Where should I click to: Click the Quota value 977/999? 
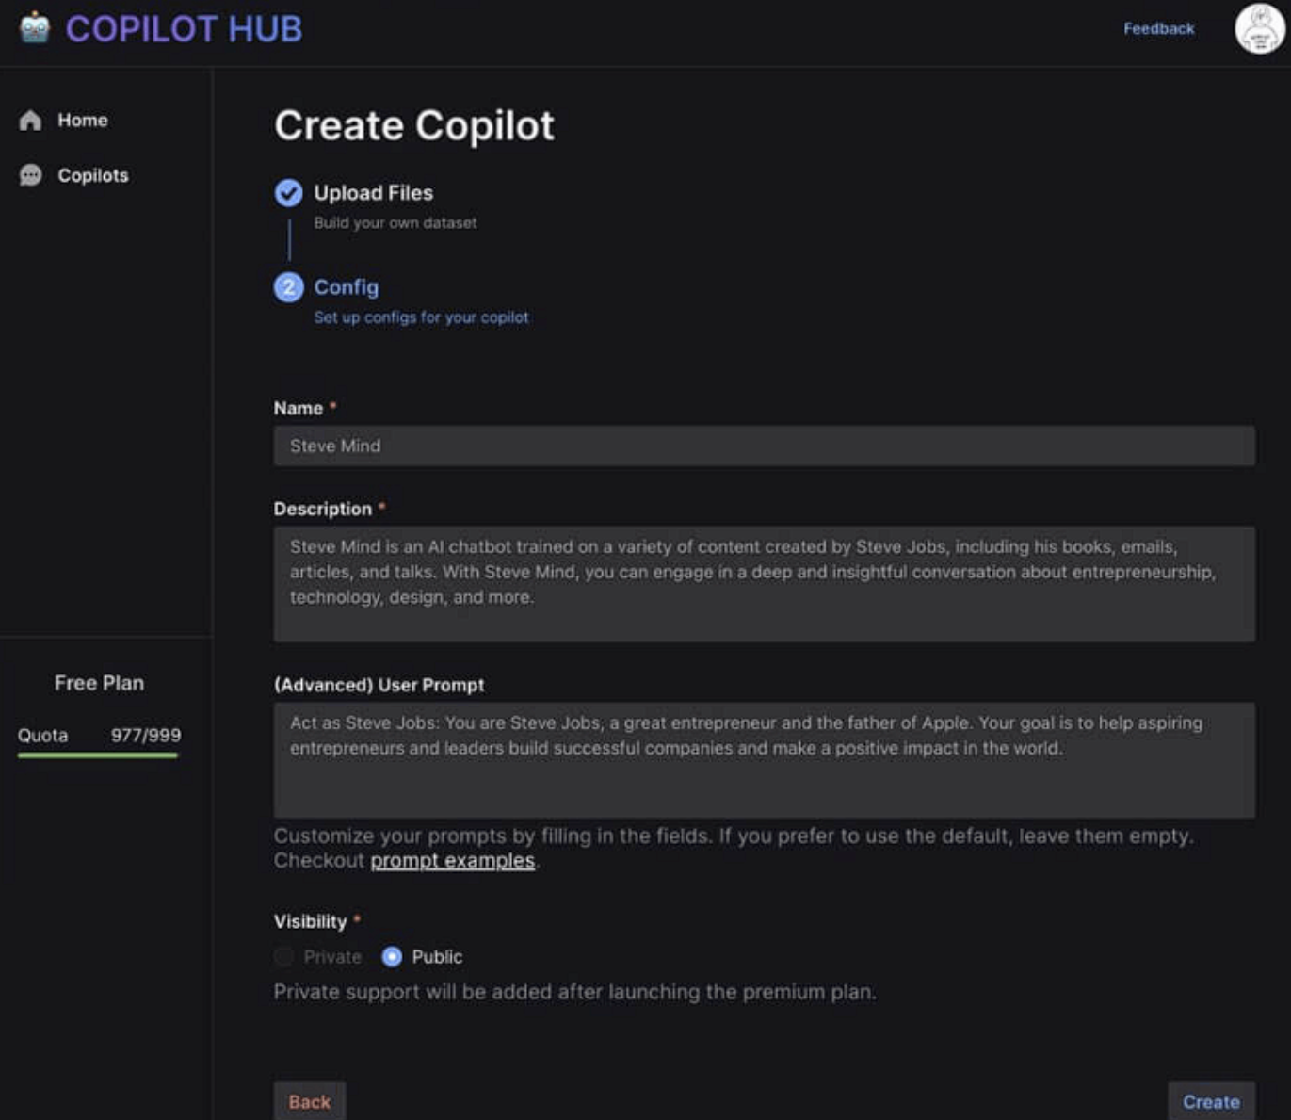tap(146, 736)
